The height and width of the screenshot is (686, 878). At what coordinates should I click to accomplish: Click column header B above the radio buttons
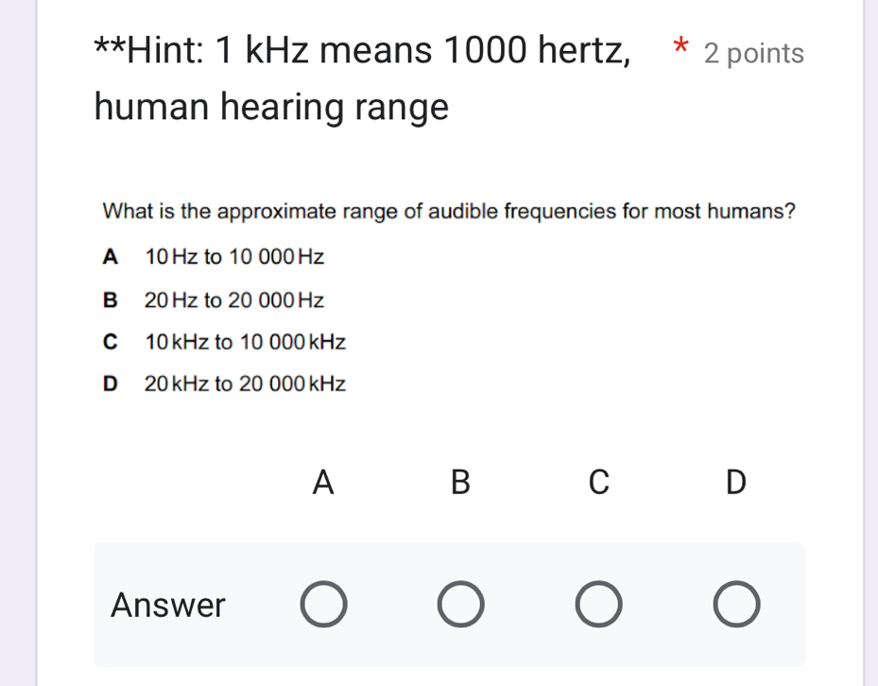(x=460, y=482)
